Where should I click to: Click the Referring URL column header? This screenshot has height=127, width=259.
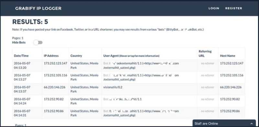coord(205,53)
